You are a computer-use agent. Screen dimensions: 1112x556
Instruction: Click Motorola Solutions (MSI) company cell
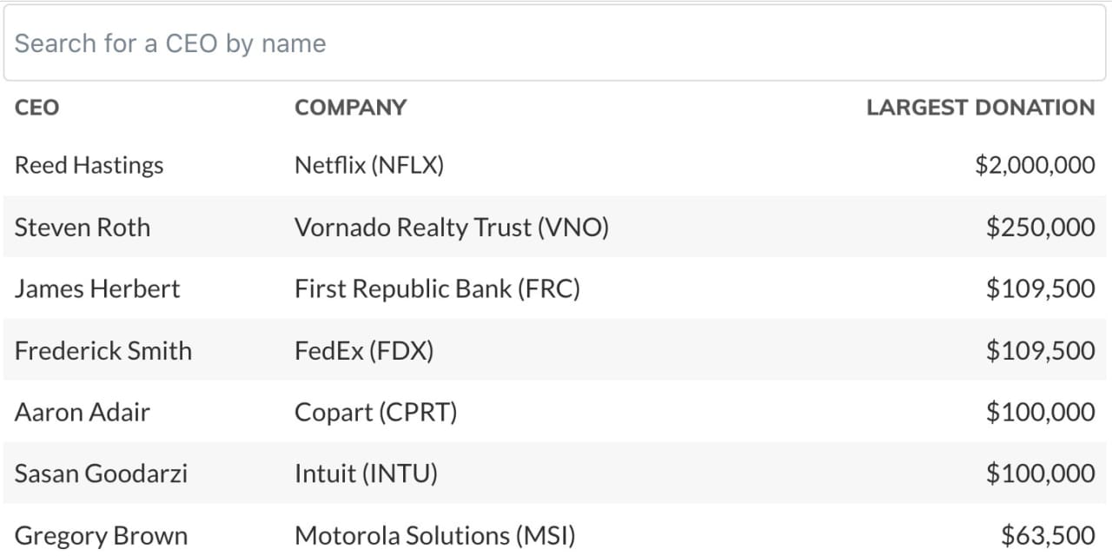435,535
